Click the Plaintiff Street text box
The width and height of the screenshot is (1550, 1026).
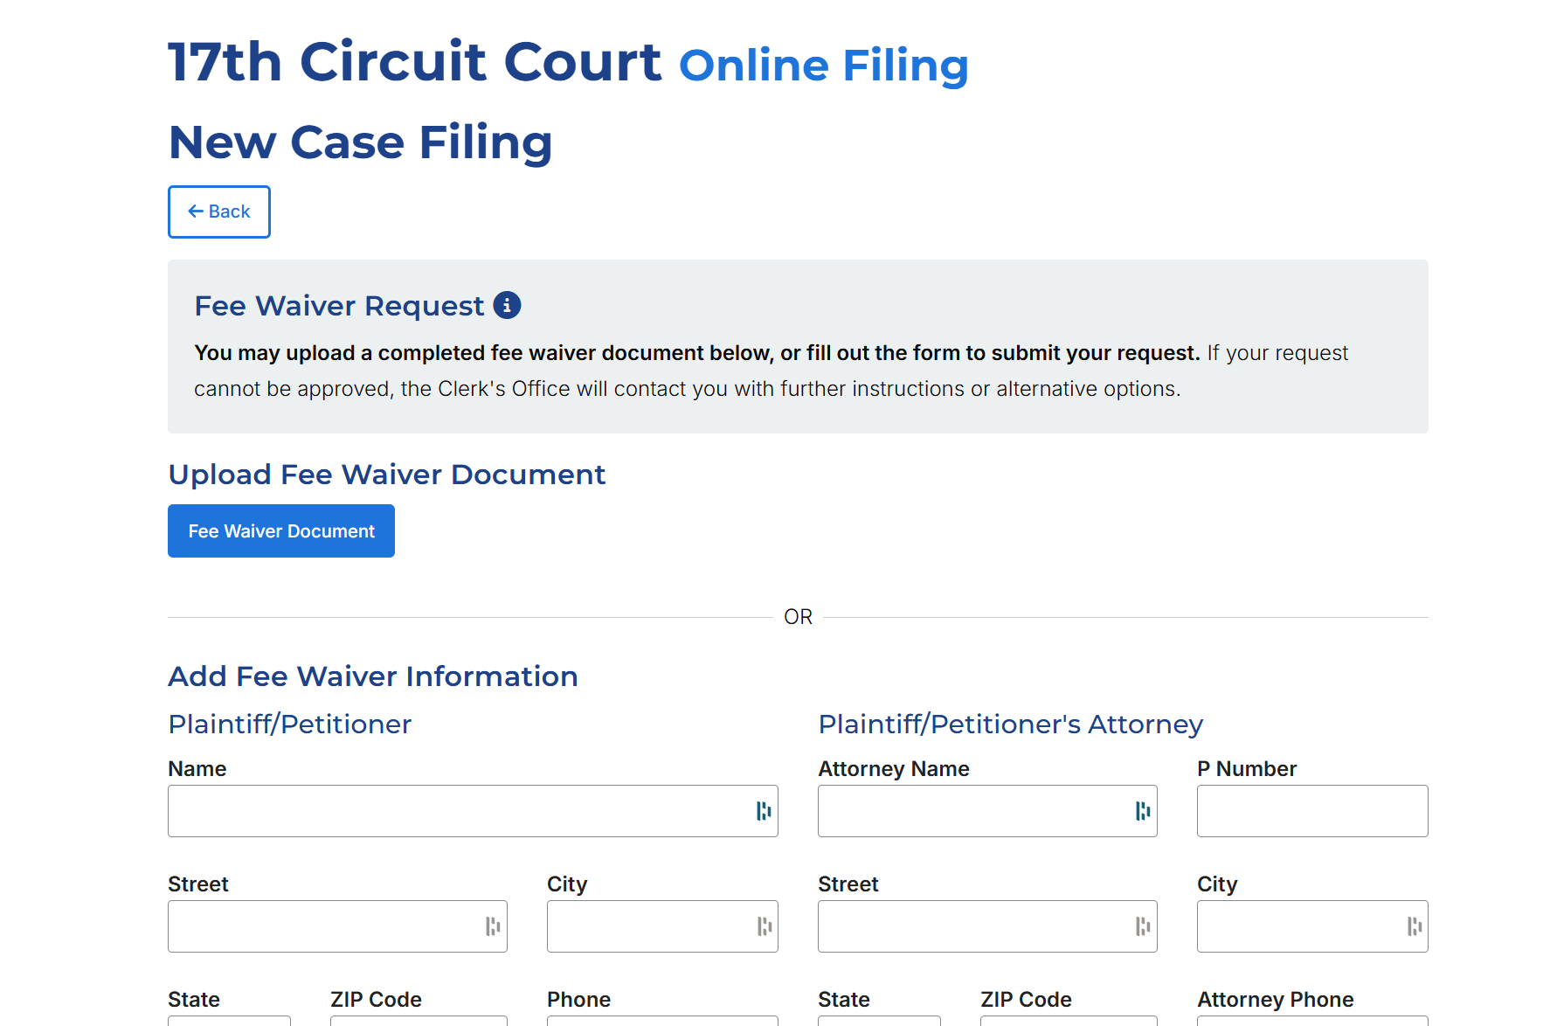coord(323,926)
